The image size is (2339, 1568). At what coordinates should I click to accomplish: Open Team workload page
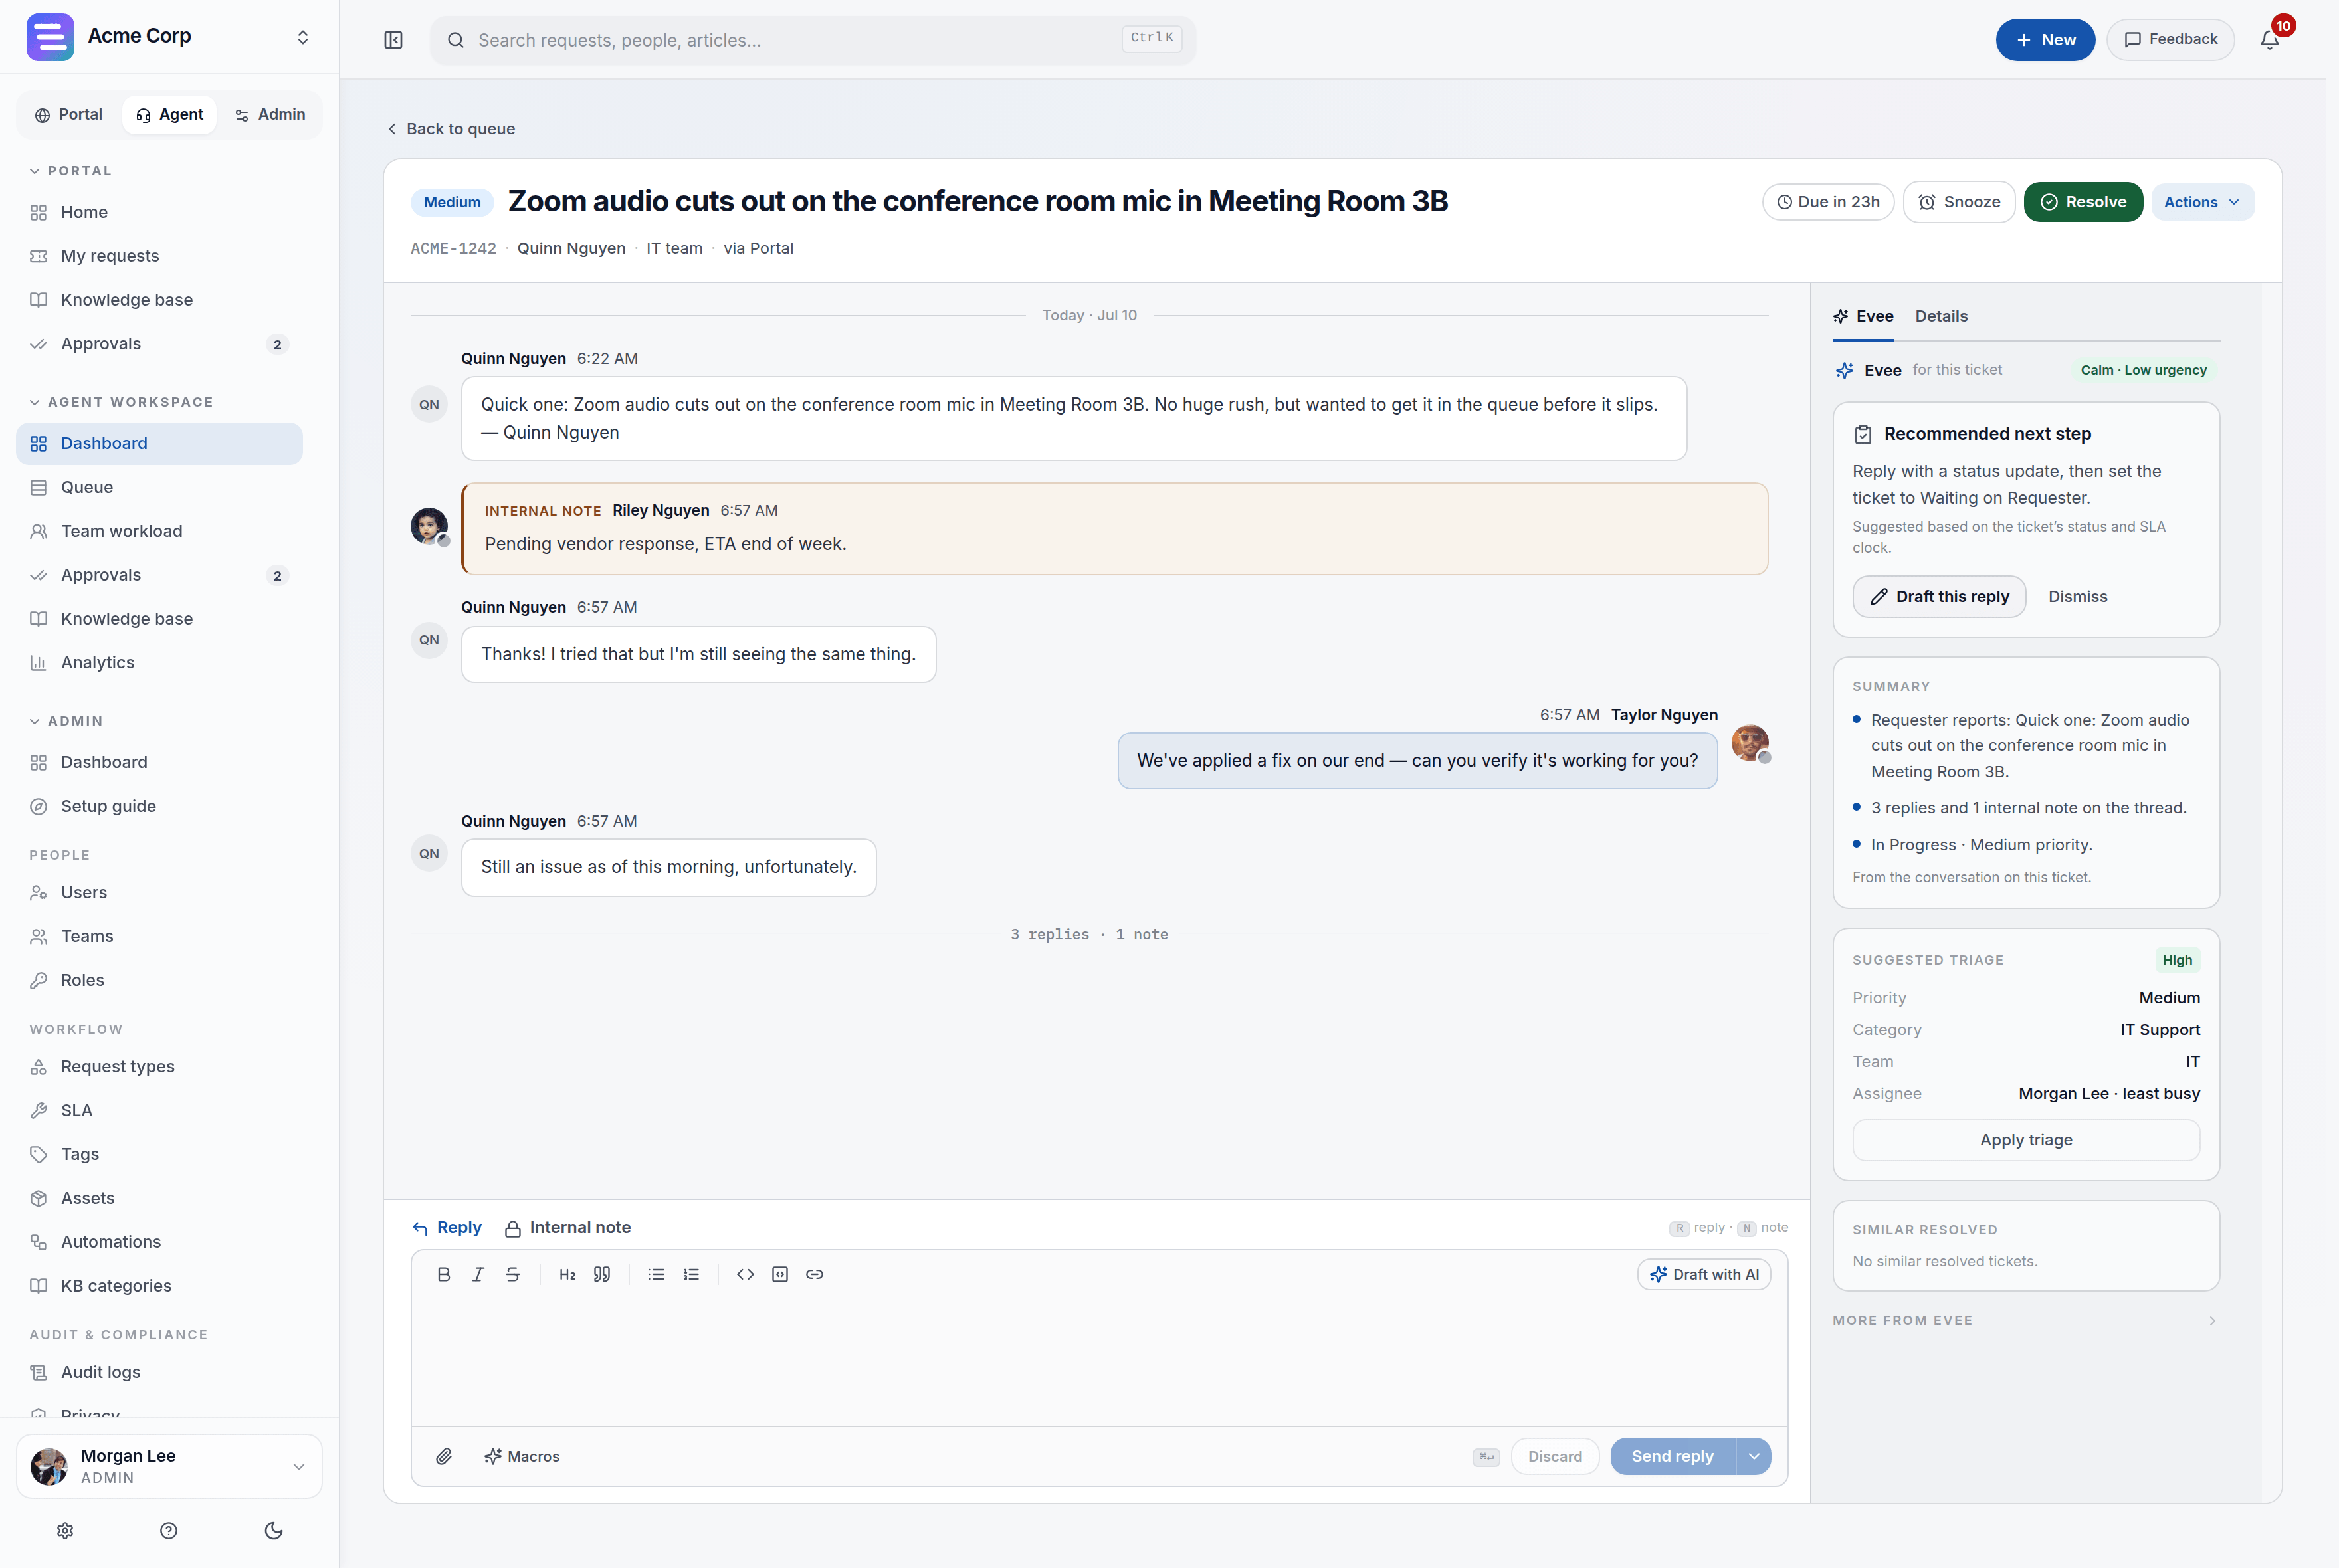[x=159, y=531]
